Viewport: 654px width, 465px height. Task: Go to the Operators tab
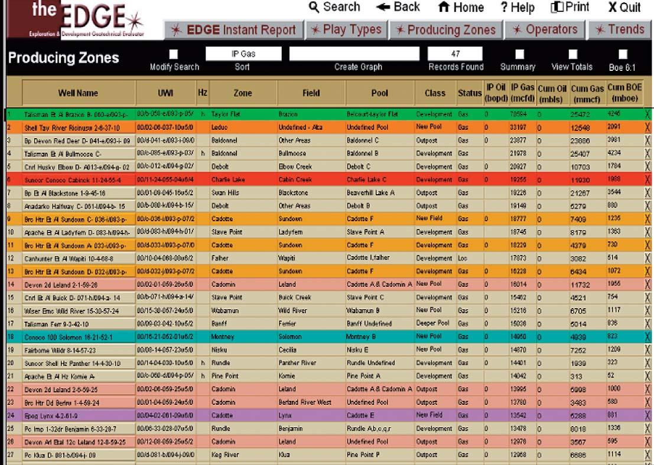click(545, 30)
